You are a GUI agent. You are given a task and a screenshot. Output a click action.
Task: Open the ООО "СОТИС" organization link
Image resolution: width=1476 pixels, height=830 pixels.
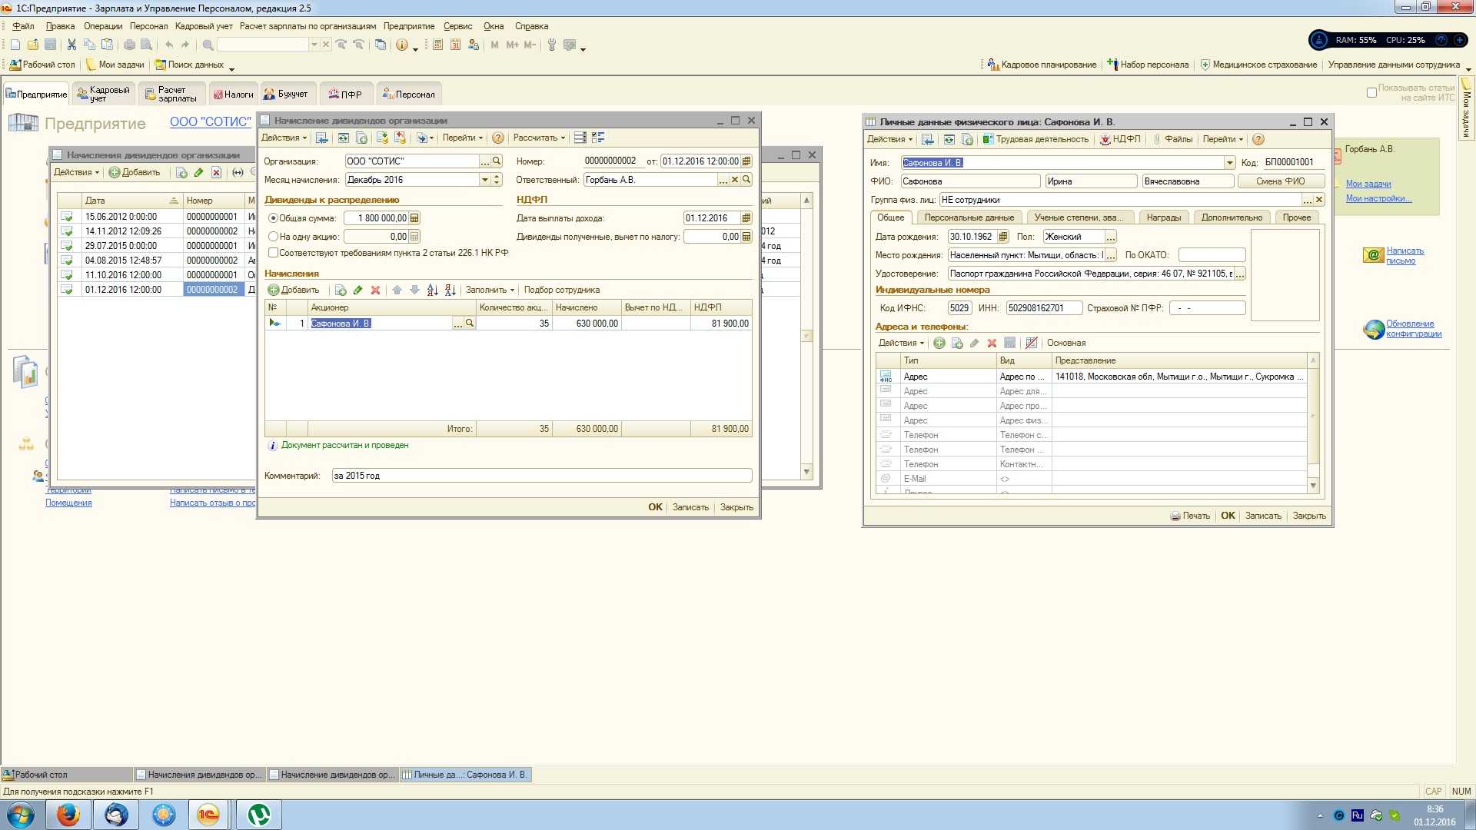tap(211, 122)
